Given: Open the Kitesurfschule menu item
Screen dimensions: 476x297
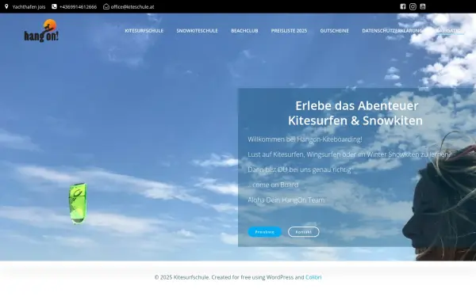Looking at the screenshot, I should click(x=144, y=31).
